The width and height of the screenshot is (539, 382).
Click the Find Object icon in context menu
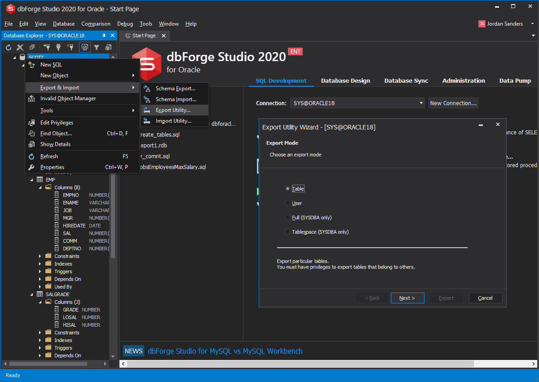[31, 133]
